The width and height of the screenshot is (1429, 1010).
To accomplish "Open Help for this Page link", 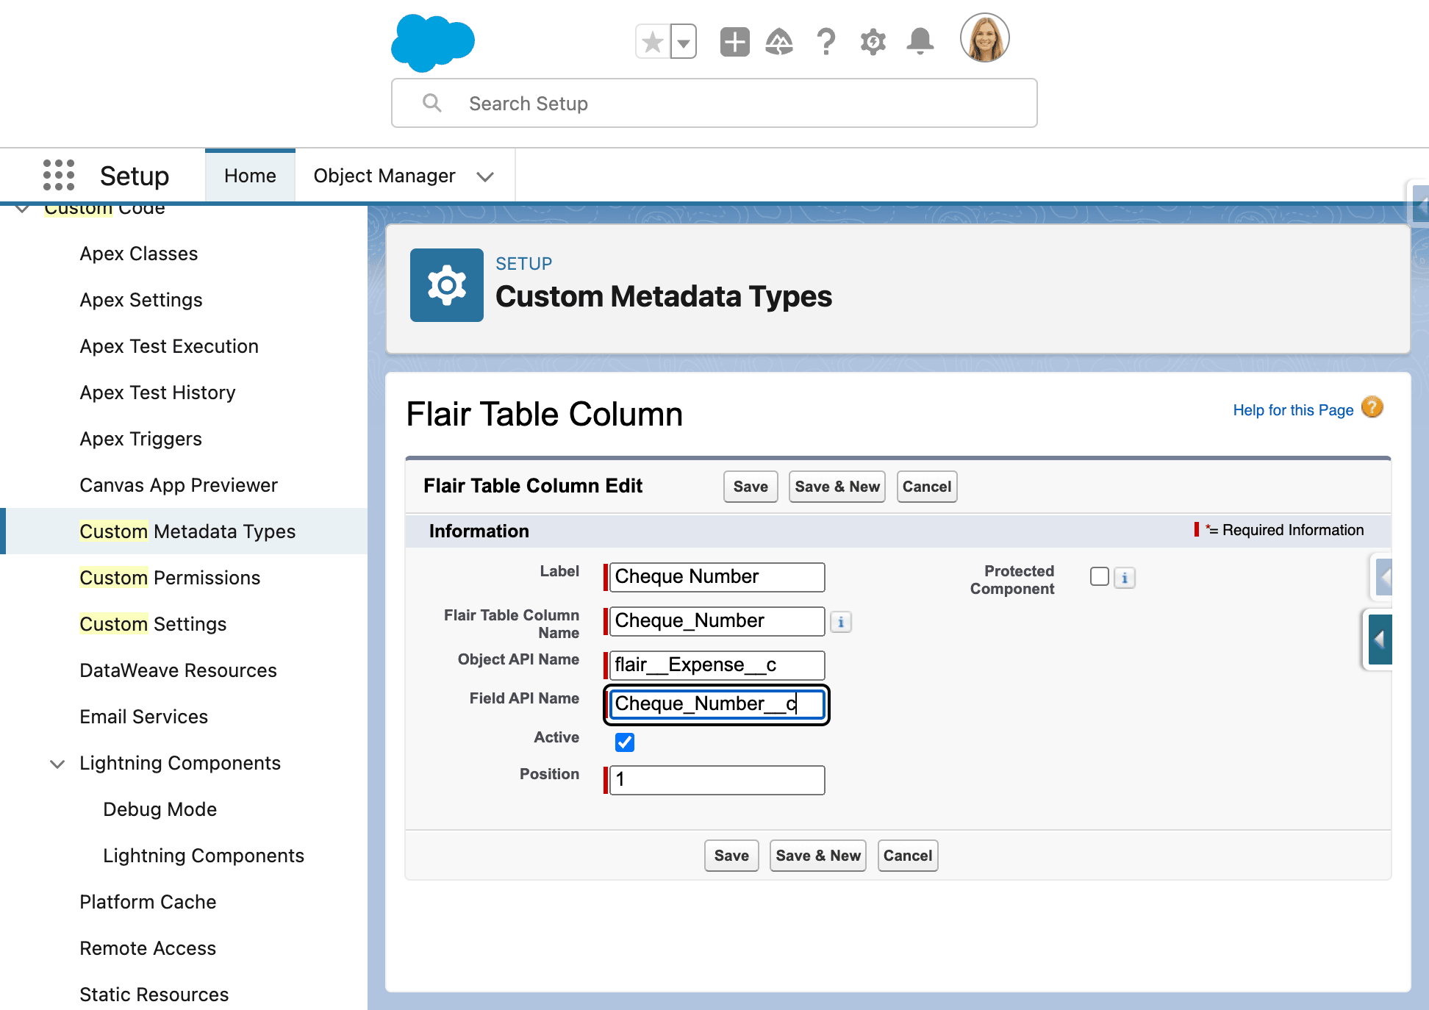I will pyautogui.click(x=1293, y=410).
